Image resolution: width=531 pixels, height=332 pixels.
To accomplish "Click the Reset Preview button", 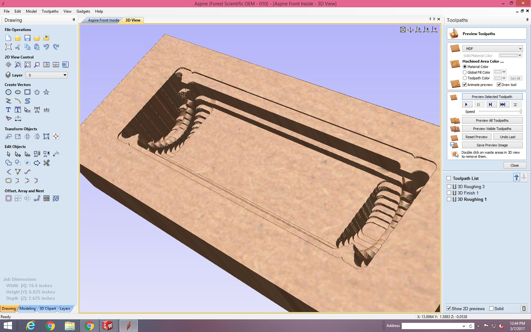I will (476, 137).
